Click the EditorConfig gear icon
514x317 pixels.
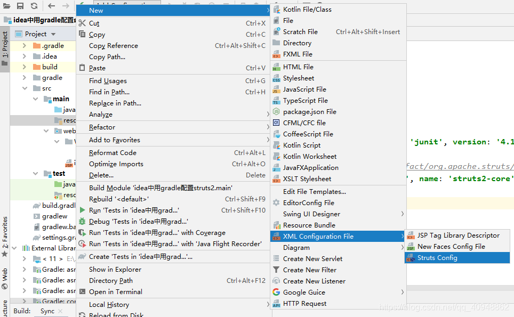click(x=276, y=202)
